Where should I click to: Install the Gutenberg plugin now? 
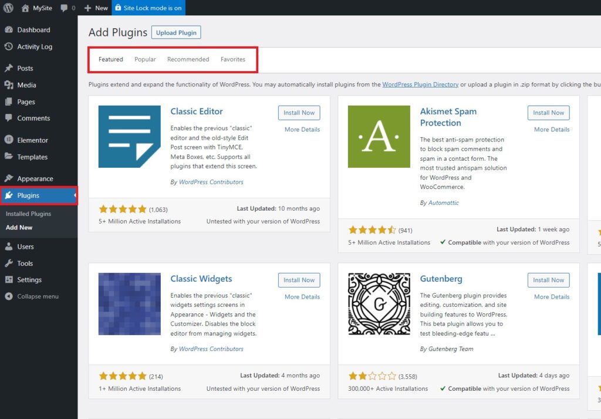[549, 281]
